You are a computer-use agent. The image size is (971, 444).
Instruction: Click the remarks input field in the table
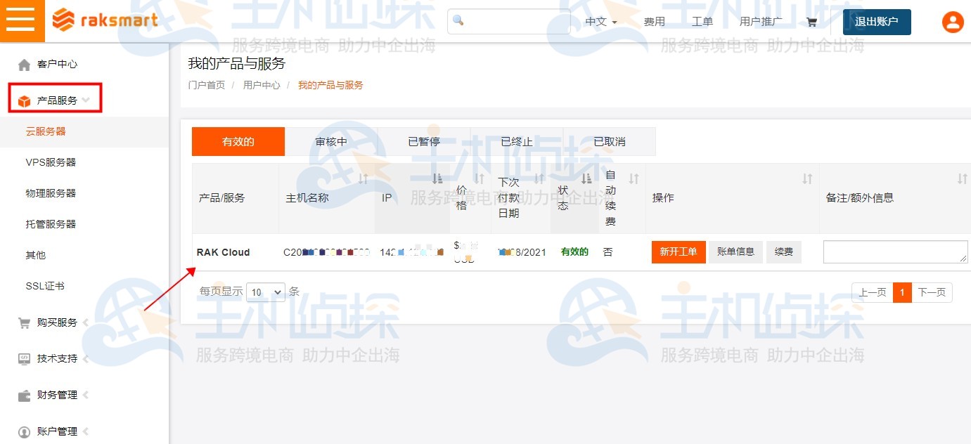pos(894,252)
